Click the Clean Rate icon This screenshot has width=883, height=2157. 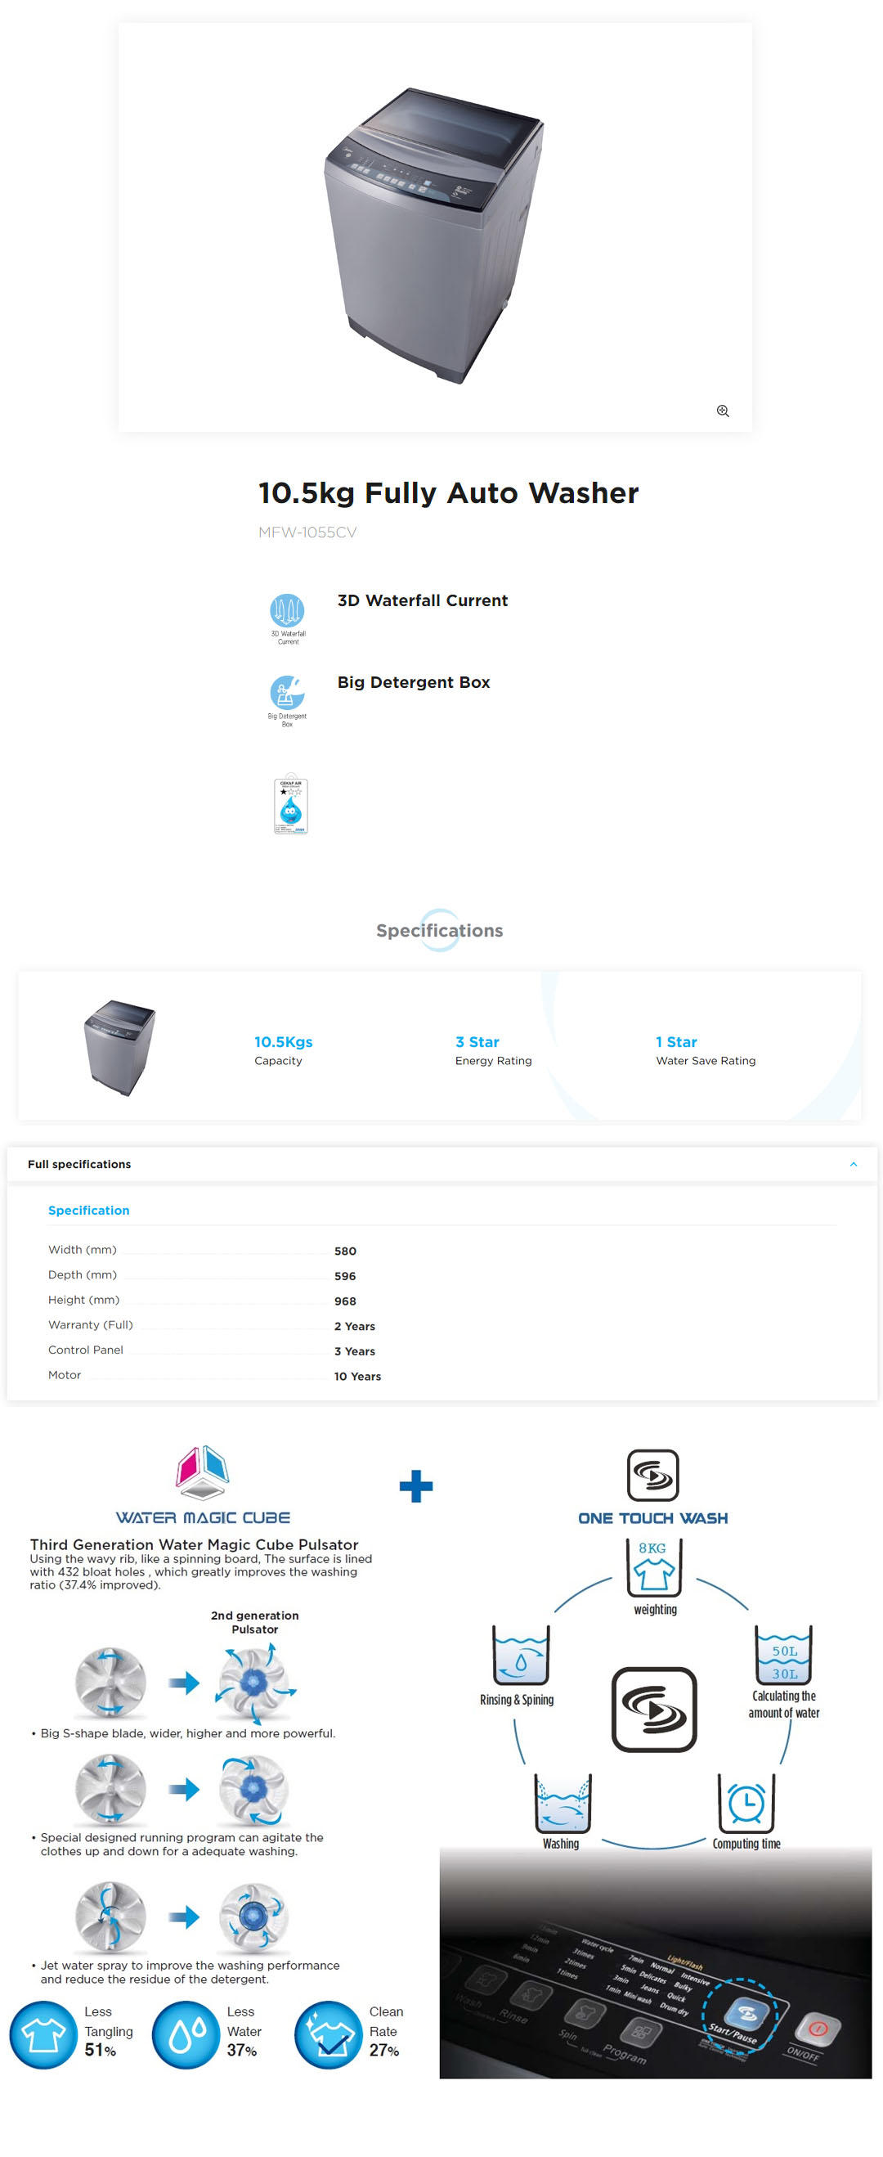328,2034
